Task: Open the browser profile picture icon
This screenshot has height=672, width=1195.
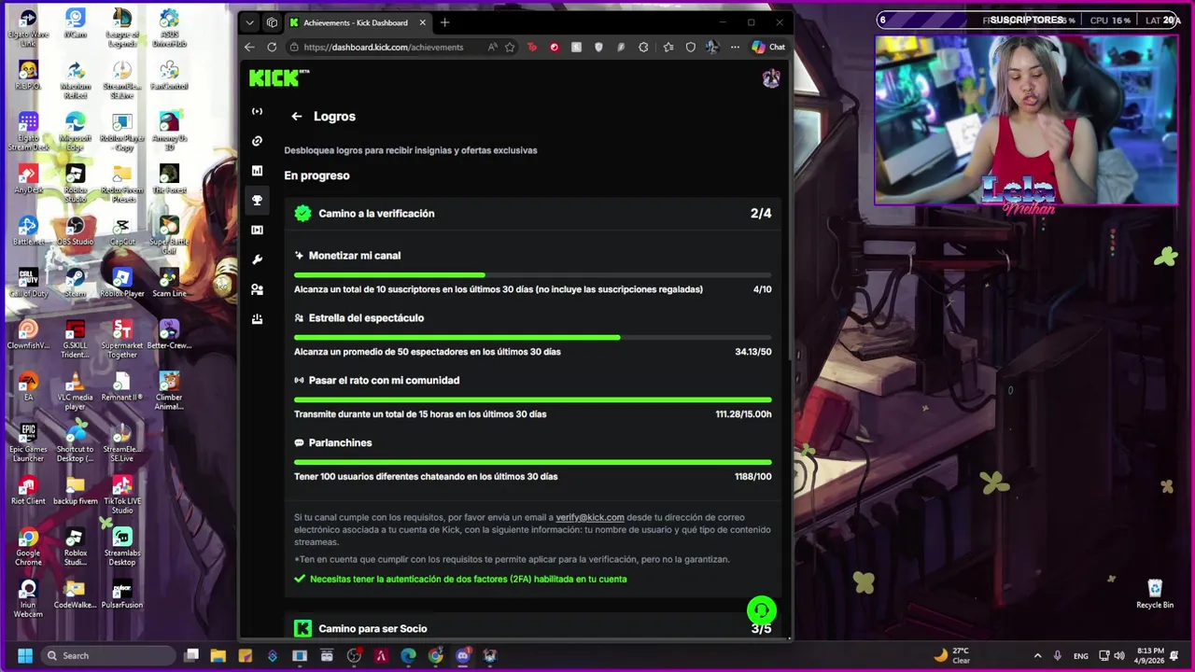Action: coord(712,47)
